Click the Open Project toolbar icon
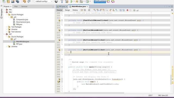Screen dimensions: 174x98 click(13, 1)
